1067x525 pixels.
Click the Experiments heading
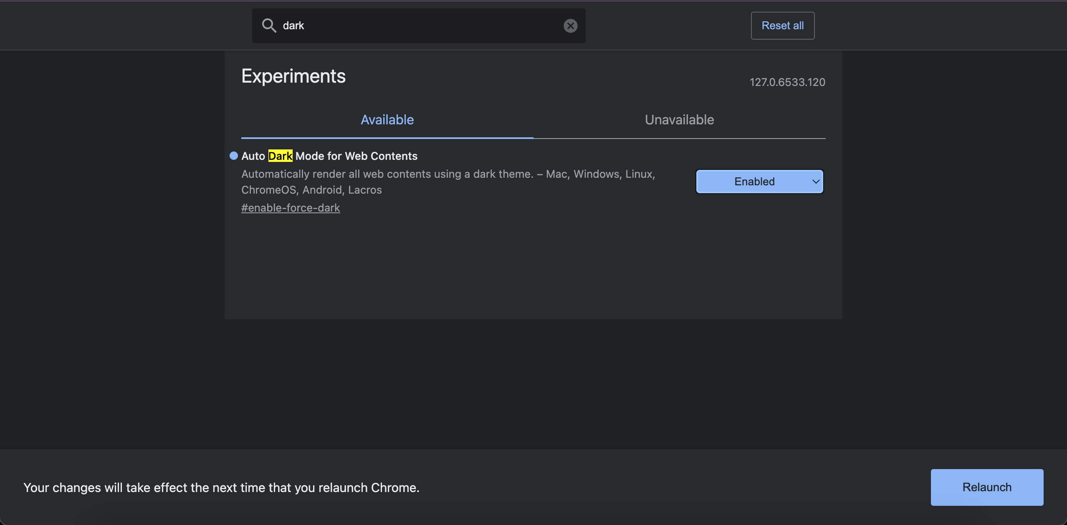(293, 76)
